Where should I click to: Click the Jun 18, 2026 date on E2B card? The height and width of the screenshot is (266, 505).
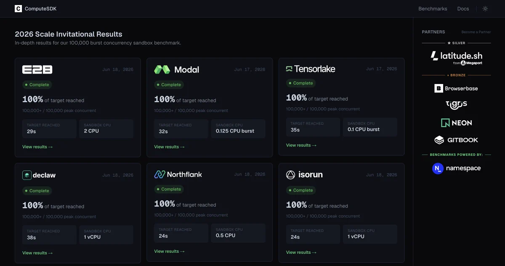118,70
